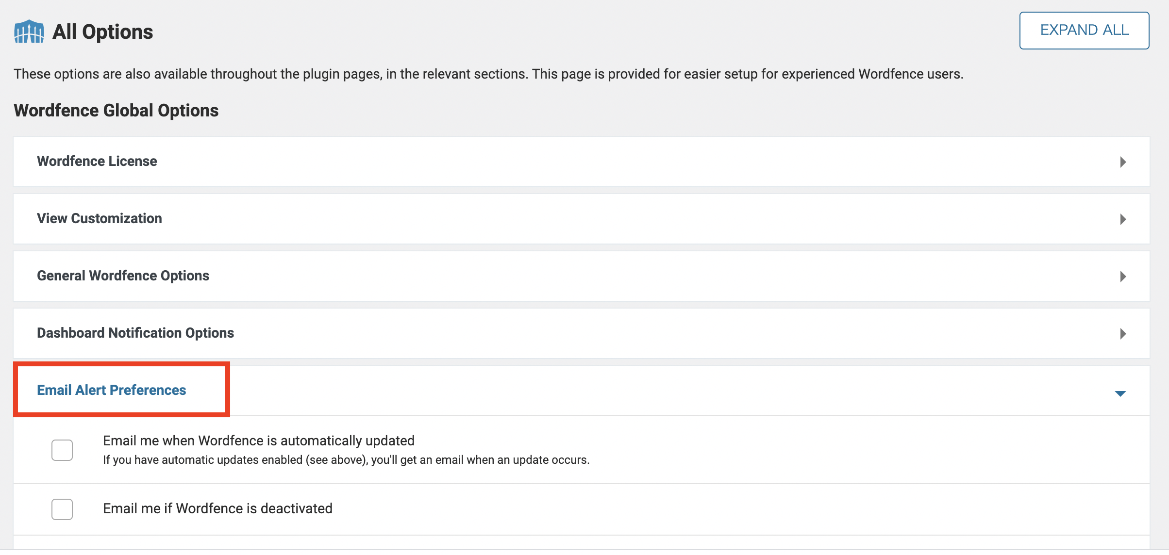Viewport: 1169px width, 555px height.
Task: Collapse Email Alert Preferences down arrow
Action: [1120, 393]
